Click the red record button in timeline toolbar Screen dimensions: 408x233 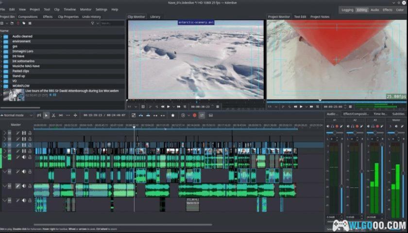194,115
